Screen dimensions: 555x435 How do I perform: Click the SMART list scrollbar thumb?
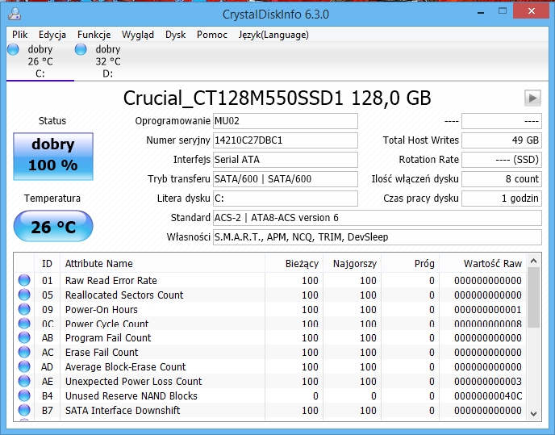pos(534,298)
